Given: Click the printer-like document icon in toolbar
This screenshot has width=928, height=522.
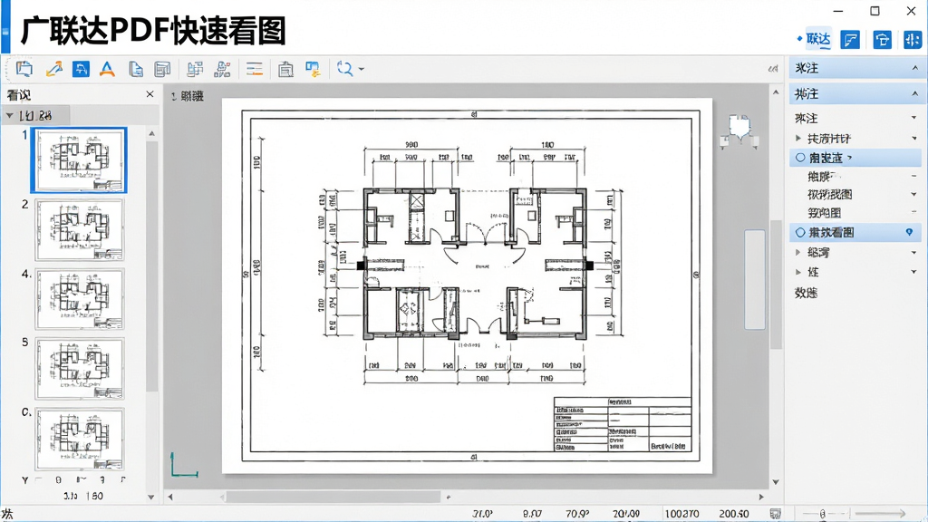Looking at the screenshot, I should pos(285,69).
